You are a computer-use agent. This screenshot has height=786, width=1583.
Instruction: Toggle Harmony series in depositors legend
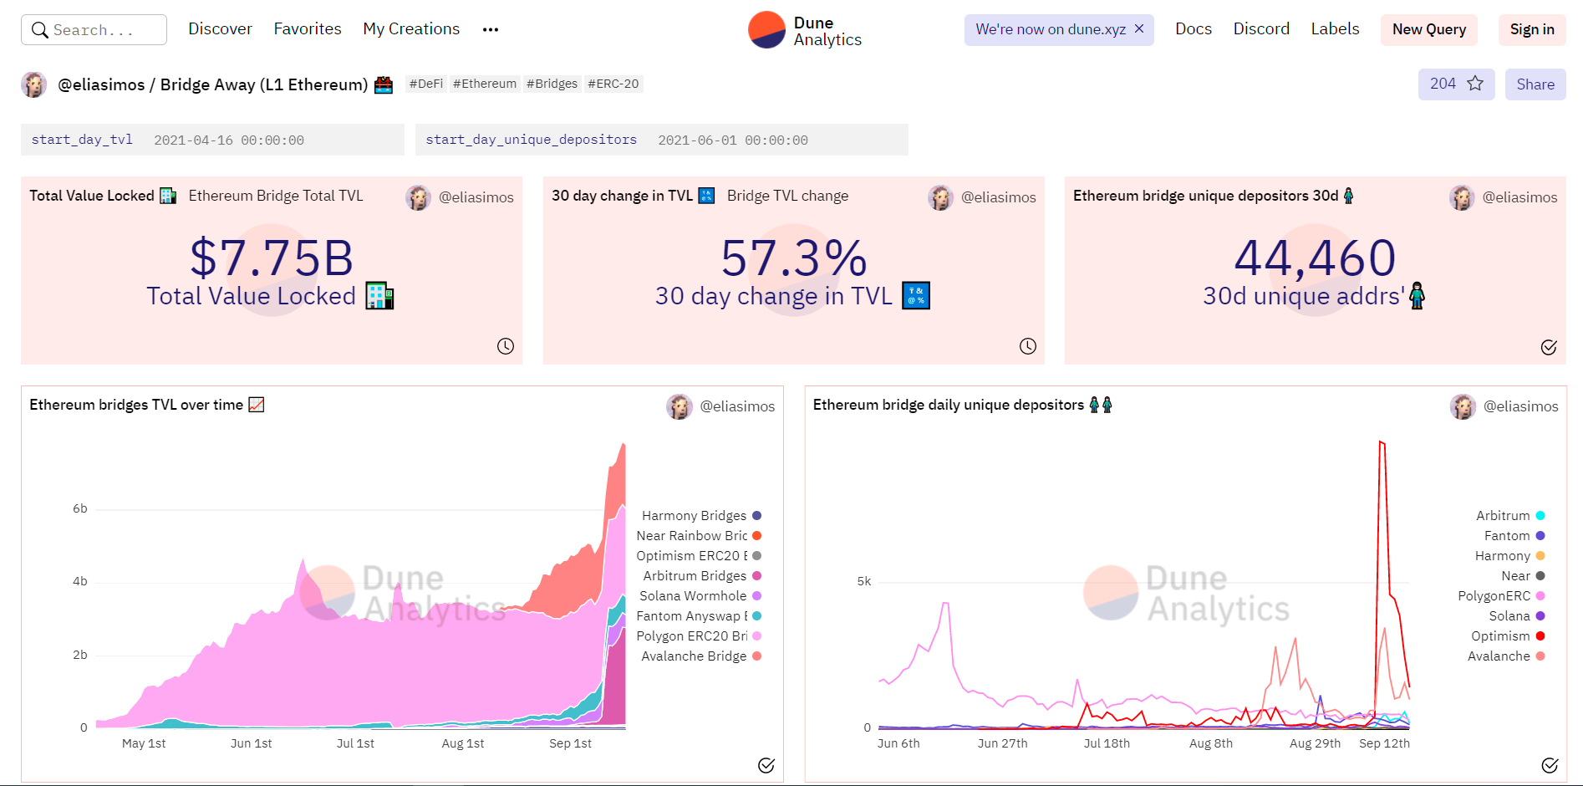tap(1510, 556)
